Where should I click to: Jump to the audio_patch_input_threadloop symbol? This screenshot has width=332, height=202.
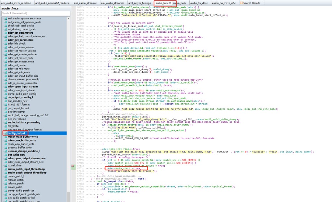26,169
